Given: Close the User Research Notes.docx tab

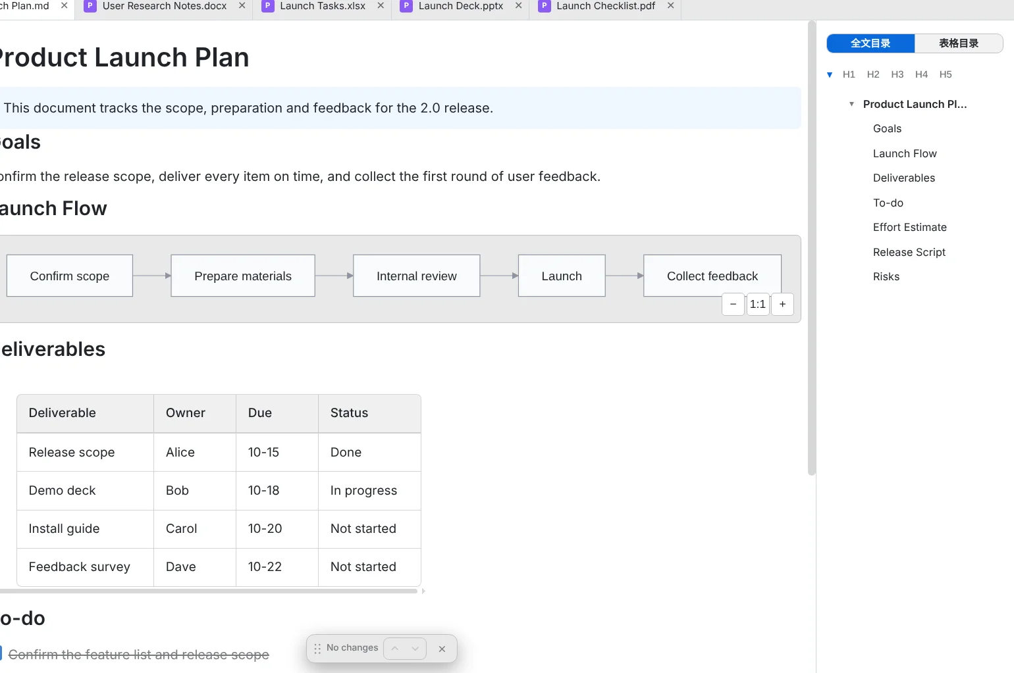Looking at the screenshot, I should 242,6.
